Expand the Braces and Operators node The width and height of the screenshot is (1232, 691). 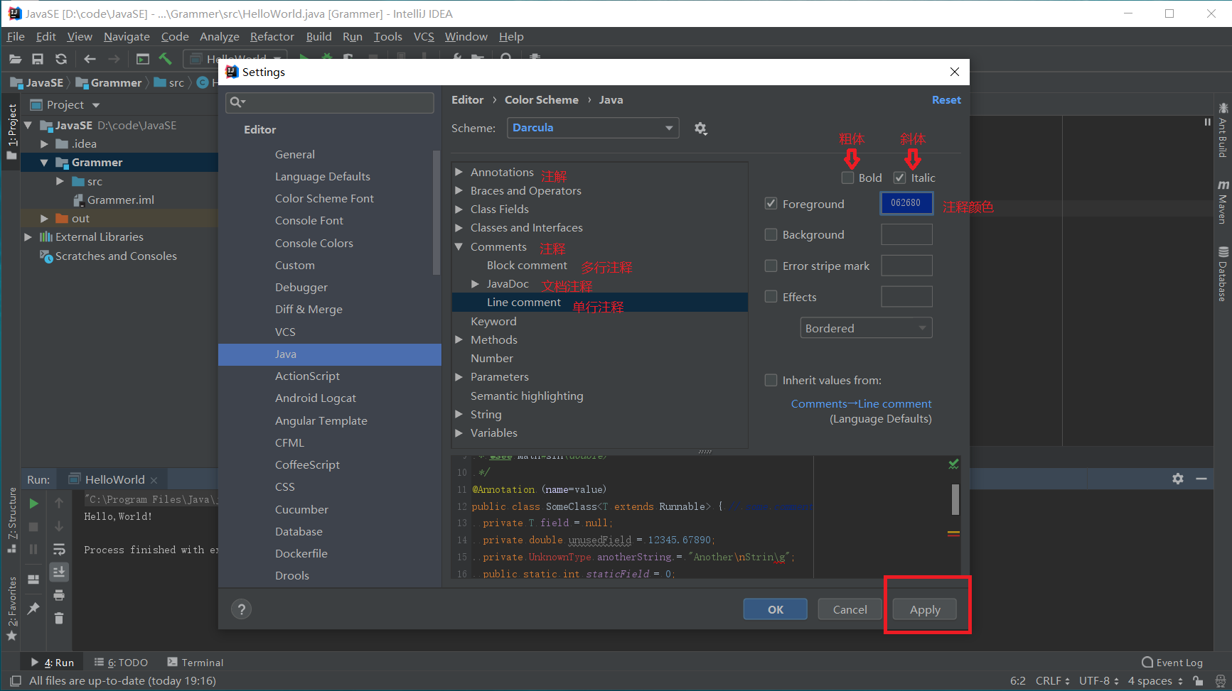459,190
